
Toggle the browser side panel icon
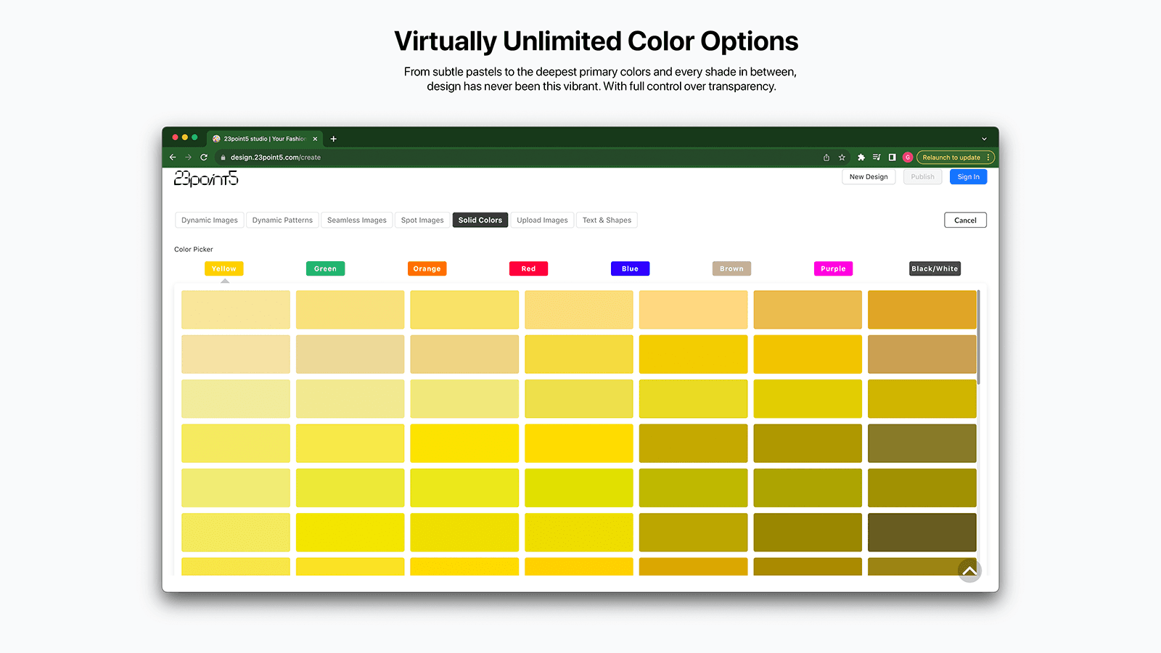[x=893, y=157]
